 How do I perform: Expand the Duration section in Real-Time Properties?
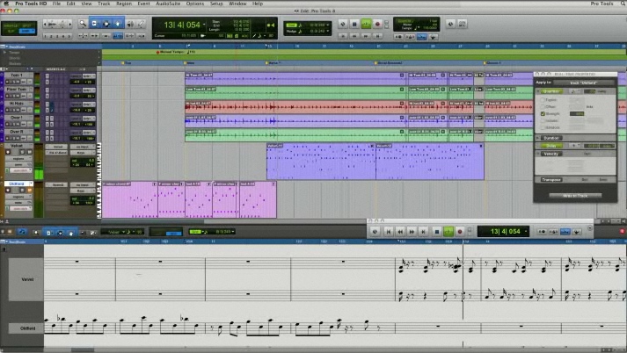click(538, 137)
